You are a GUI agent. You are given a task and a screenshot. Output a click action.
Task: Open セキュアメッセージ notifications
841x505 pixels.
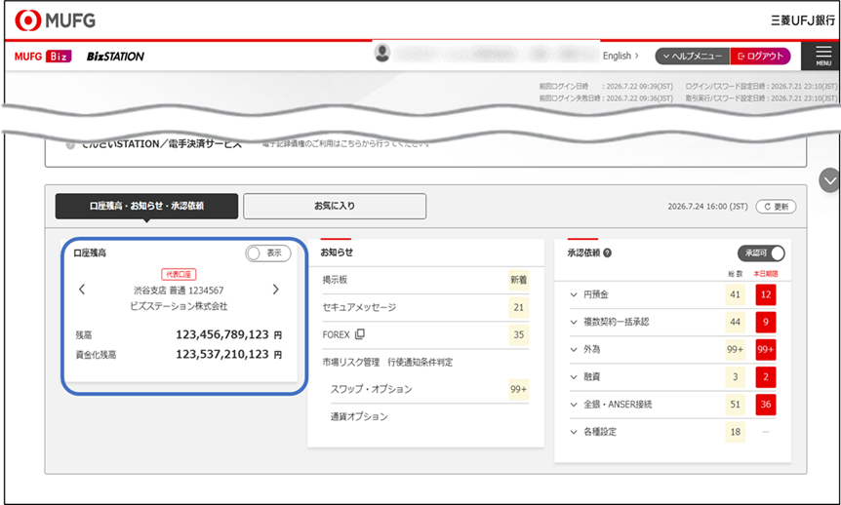coord(360,307)
